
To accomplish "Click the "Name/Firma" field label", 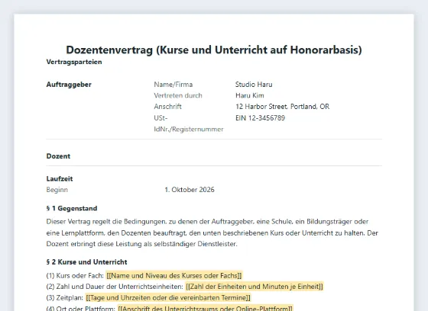I will (x=173, y=85).
